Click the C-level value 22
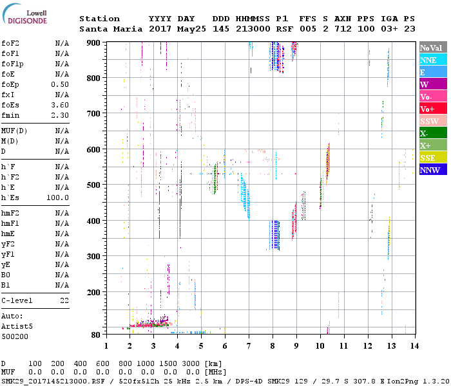 click(x=64, y=300)
